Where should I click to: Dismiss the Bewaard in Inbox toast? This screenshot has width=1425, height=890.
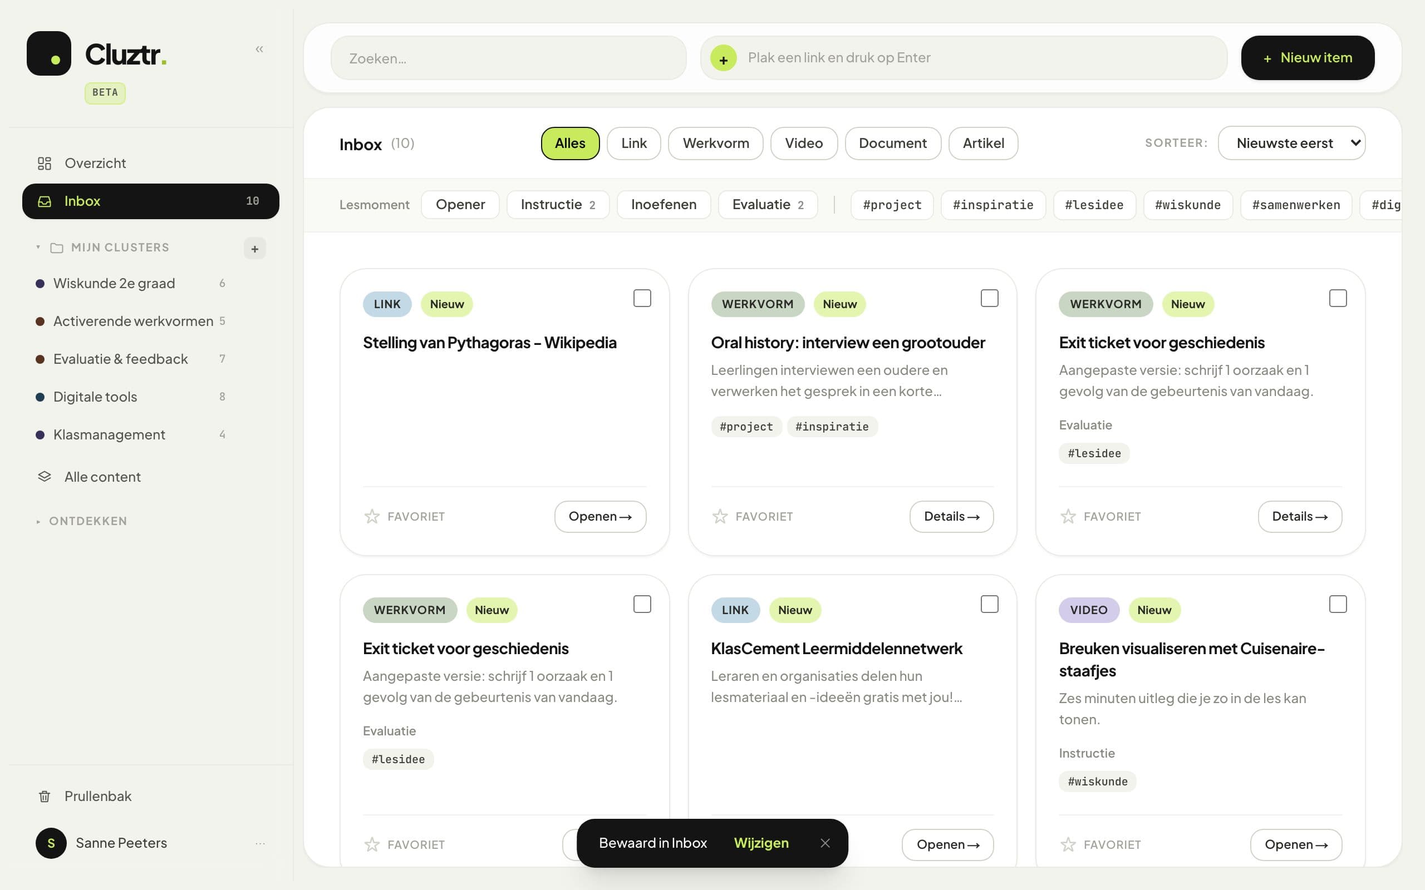[825, 843]
